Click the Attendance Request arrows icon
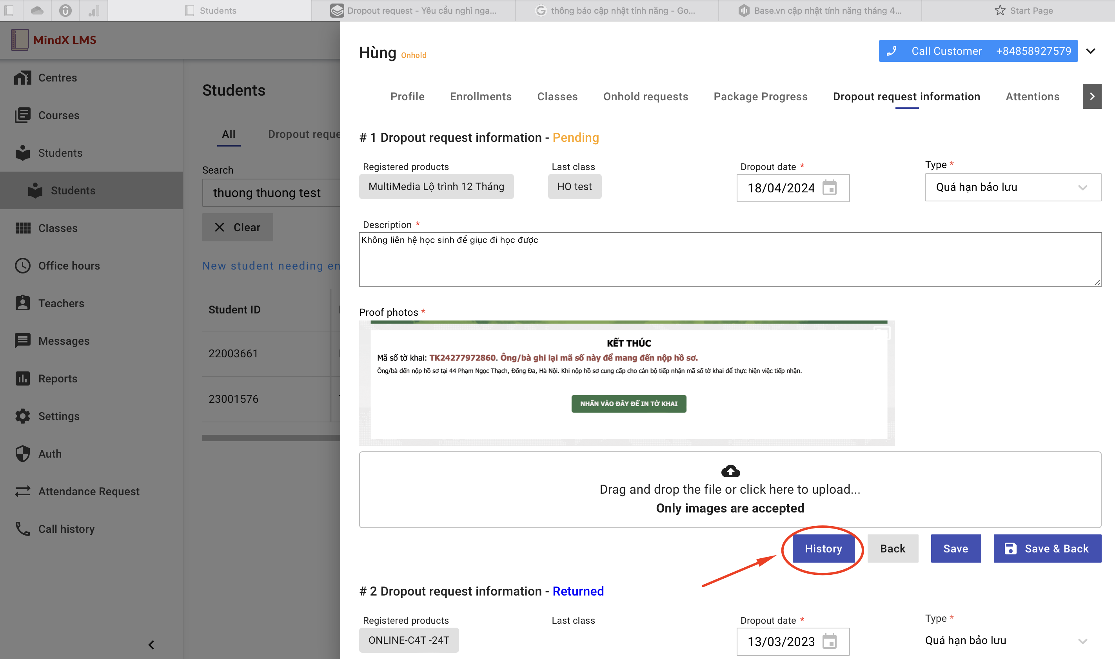The width and height of the screenshot is (1115, 659). tap(22, 491)
